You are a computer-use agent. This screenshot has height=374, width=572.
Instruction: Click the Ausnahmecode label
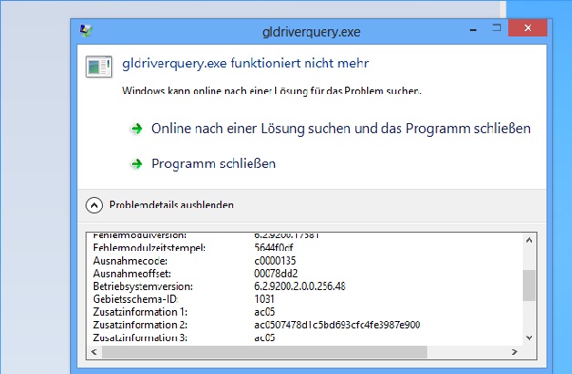click(130, 261)
